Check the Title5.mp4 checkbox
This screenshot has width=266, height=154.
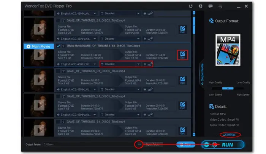(x=58, y=96)
